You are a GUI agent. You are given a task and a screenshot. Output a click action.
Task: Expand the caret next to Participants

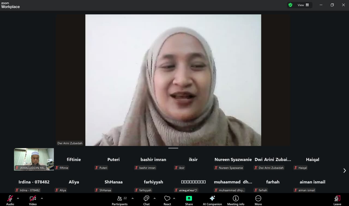click(x=133, y=198)
